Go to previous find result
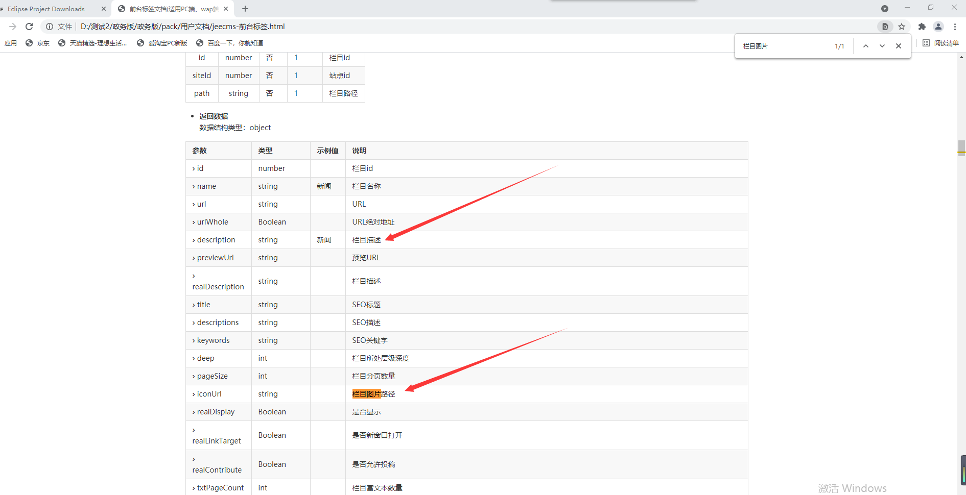 coord(866,46)
